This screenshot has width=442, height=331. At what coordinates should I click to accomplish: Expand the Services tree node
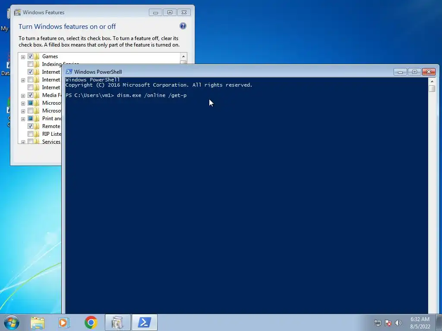tap(23, 142)
